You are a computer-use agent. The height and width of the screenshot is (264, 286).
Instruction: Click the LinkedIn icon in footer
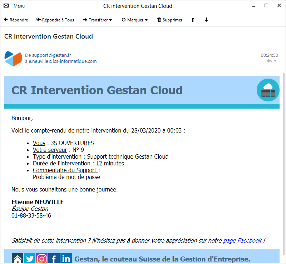click(x=66, y=259)
